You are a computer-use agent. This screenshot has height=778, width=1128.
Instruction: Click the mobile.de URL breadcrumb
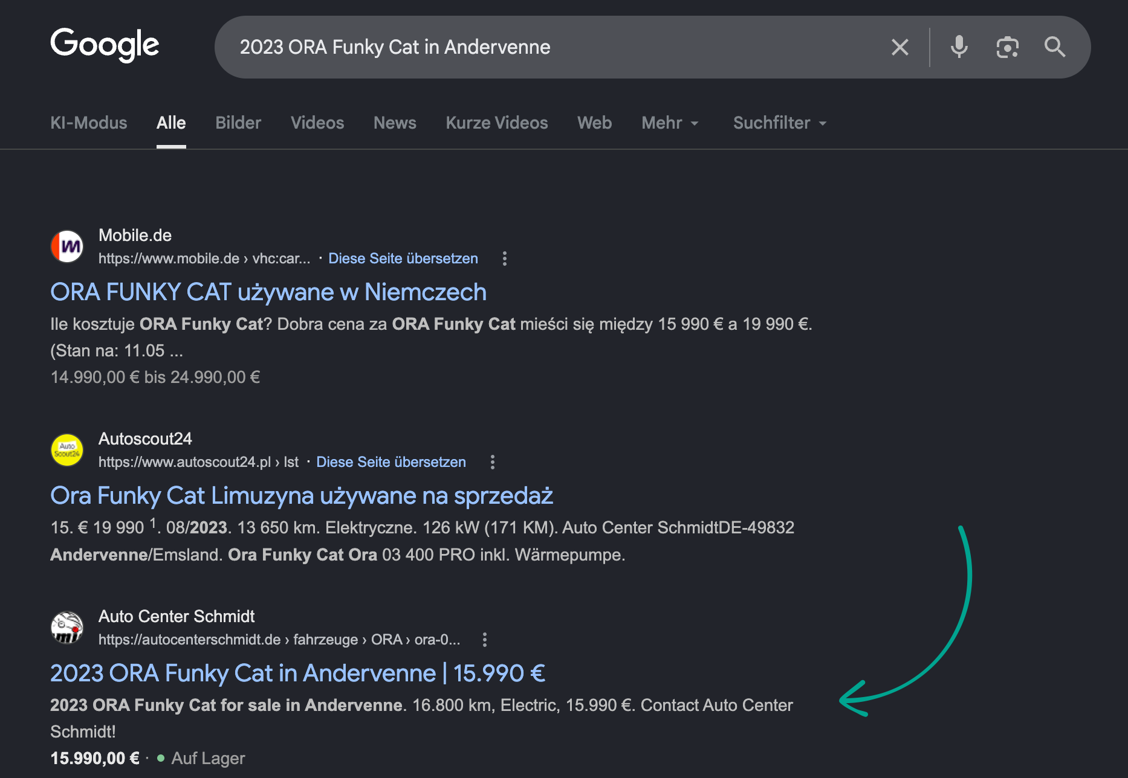click(x=204, y=259)
